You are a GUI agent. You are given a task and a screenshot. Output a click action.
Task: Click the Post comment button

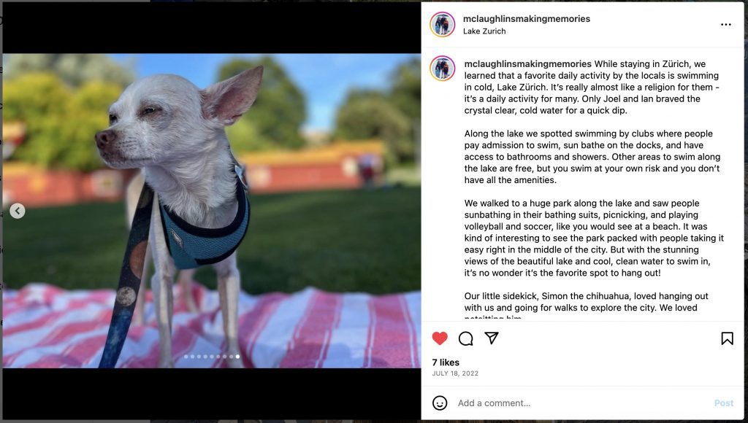tap(724, 403)
